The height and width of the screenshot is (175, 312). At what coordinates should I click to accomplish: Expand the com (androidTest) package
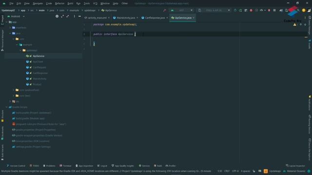pos(14,90)
